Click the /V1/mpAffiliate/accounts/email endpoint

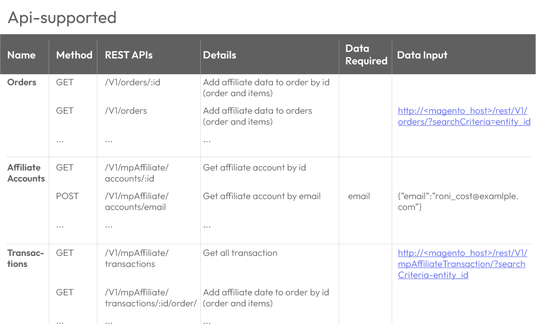(x=137, y=201)
